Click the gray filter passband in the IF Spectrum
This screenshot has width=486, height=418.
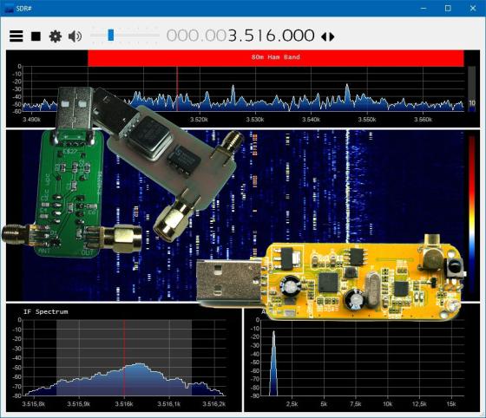pyautogui.click(x=124, y=357)
